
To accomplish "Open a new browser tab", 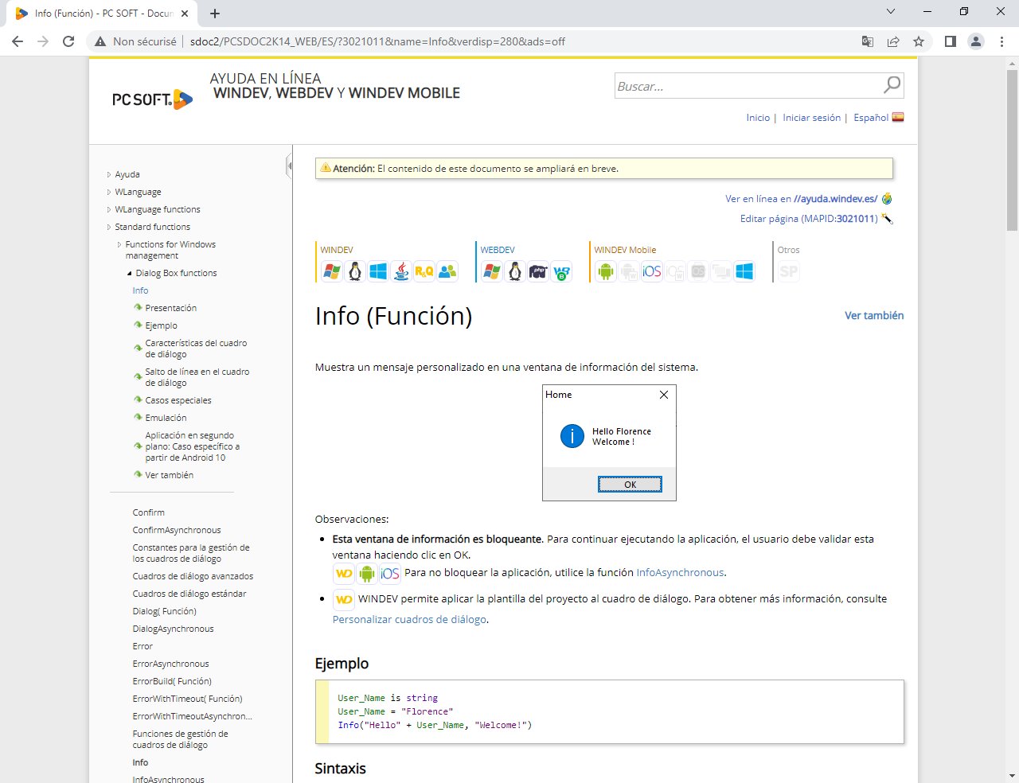I will [215, 14].
